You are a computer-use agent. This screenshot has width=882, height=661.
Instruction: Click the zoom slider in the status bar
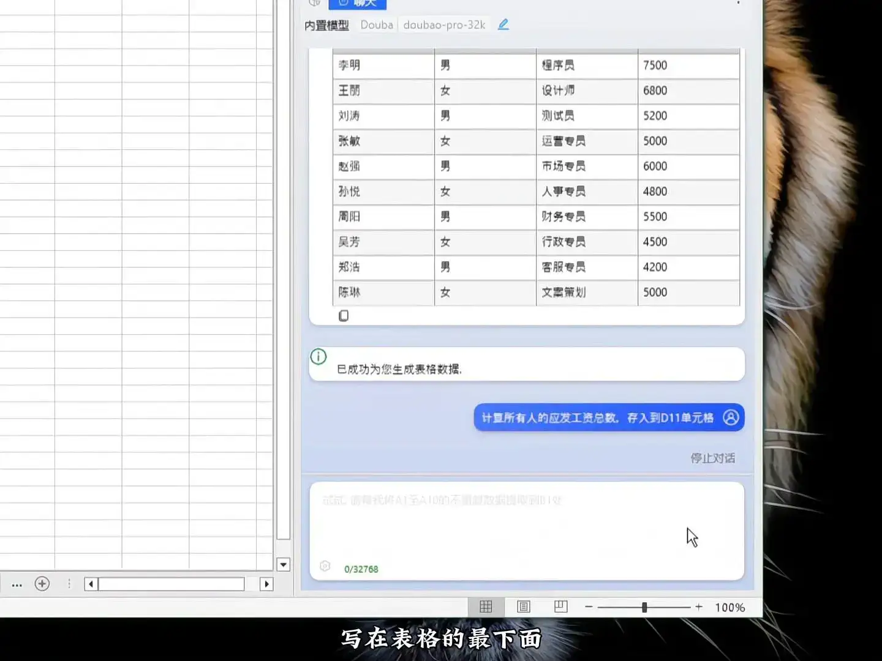tap(644, 607)
